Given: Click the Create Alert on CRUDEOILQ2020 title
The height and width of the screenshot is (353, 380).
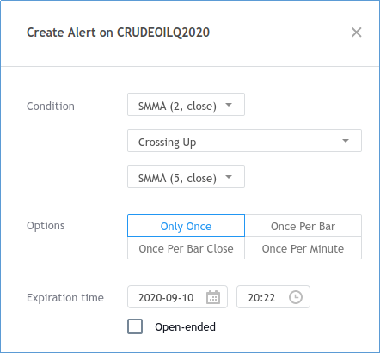Looking at the screenshot, I should 118,33.
